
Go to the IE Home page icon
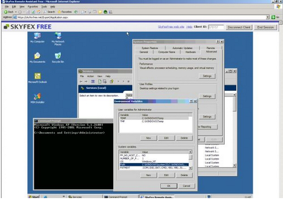pos(38,12)
